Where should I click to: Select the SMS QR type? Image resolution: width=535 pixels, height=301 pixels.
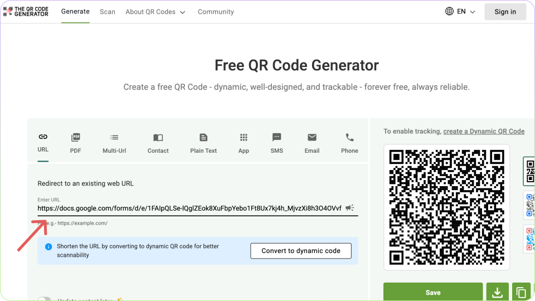pos(277,143)
